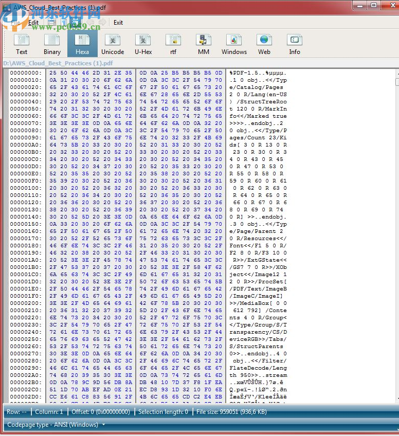Click the Exit menu item
This screenshot has width=399, height=436.
click(x=118, y=23)
